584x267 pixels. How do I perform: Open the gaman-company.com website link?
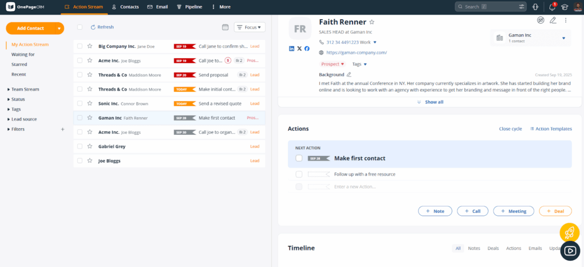click(356, 52)
